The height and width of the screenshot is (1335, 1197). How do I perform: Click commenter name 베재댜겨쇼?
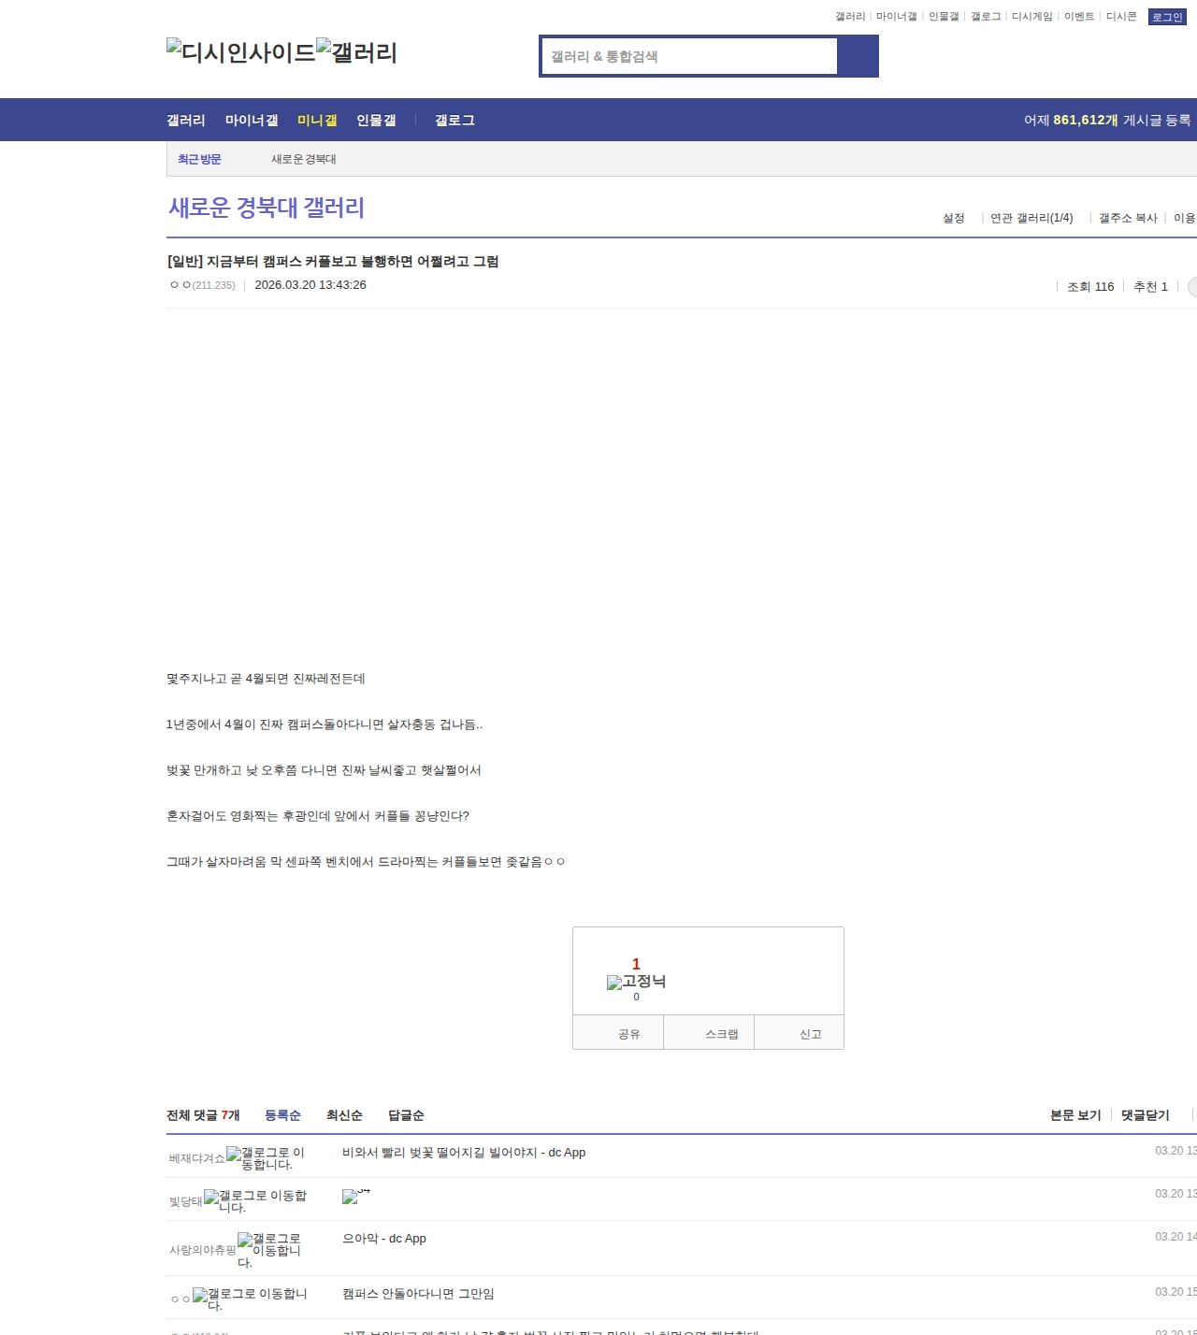[197, 1159]
